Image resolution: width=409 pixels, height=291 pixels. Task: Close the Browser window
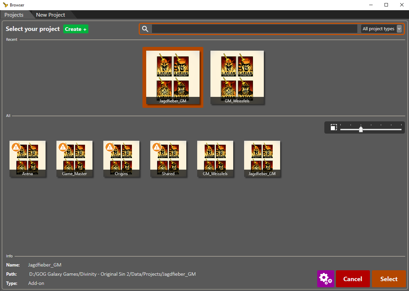(x=402, y=5)
